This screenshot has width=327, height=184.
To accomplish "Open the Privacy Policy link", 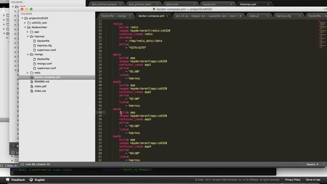I will [293, 179].
